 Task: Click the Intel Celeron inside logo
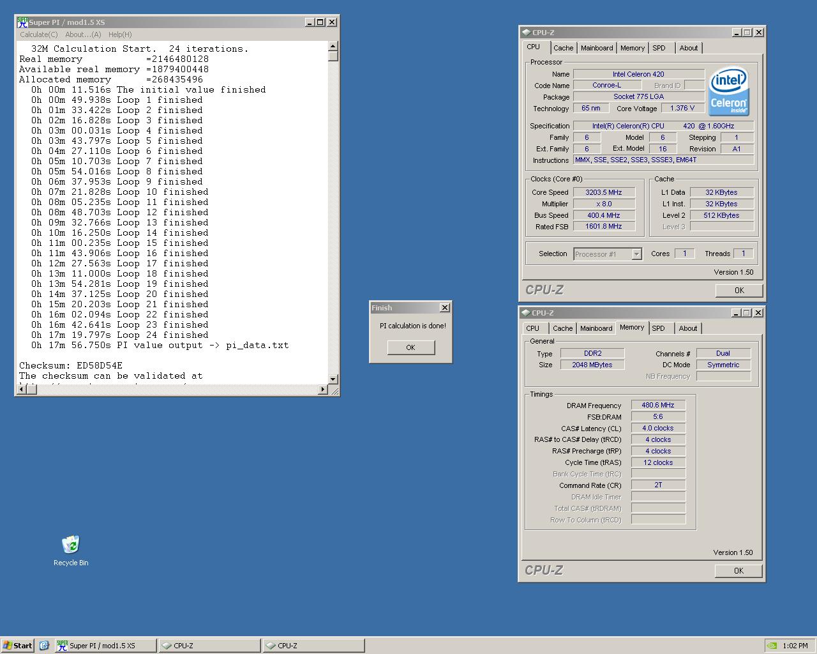728,92
